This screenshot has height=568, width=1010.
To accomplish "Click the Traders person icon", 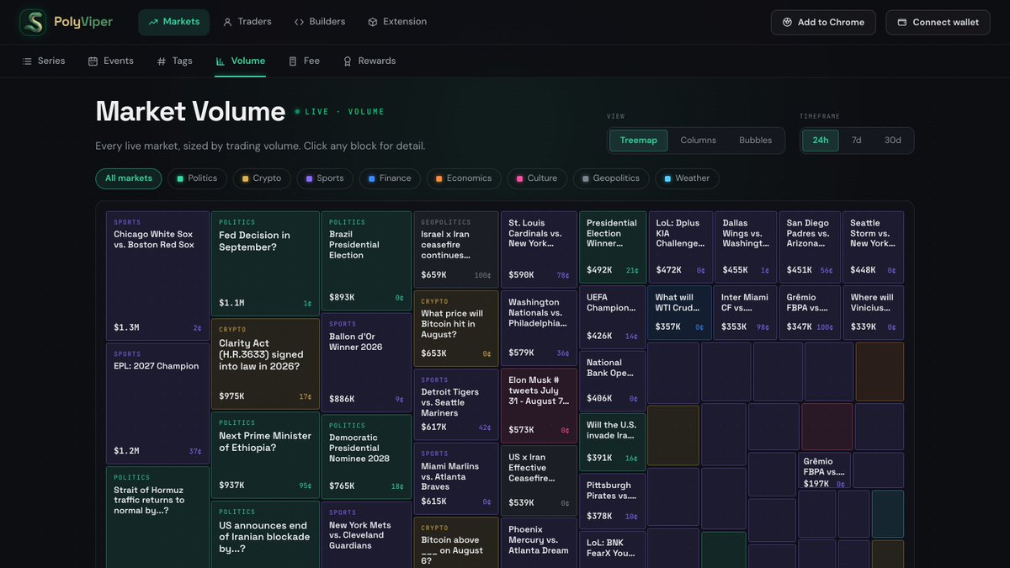I will point(227,22).
